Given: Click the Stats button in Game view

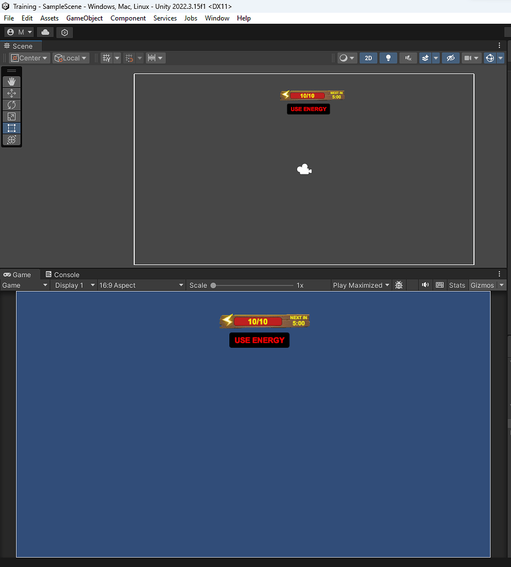Looking at the screenshot, I should point(457,285).
